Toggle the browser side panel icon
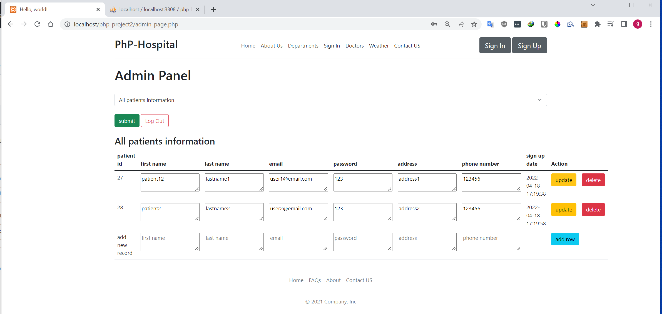 tap(624, 24)
